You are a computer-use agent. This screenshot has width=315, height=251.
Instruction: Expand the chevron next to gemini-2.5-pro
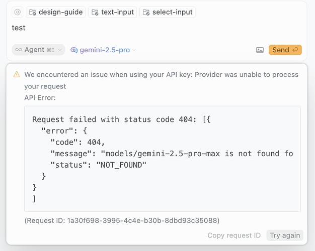coord(134,50)
